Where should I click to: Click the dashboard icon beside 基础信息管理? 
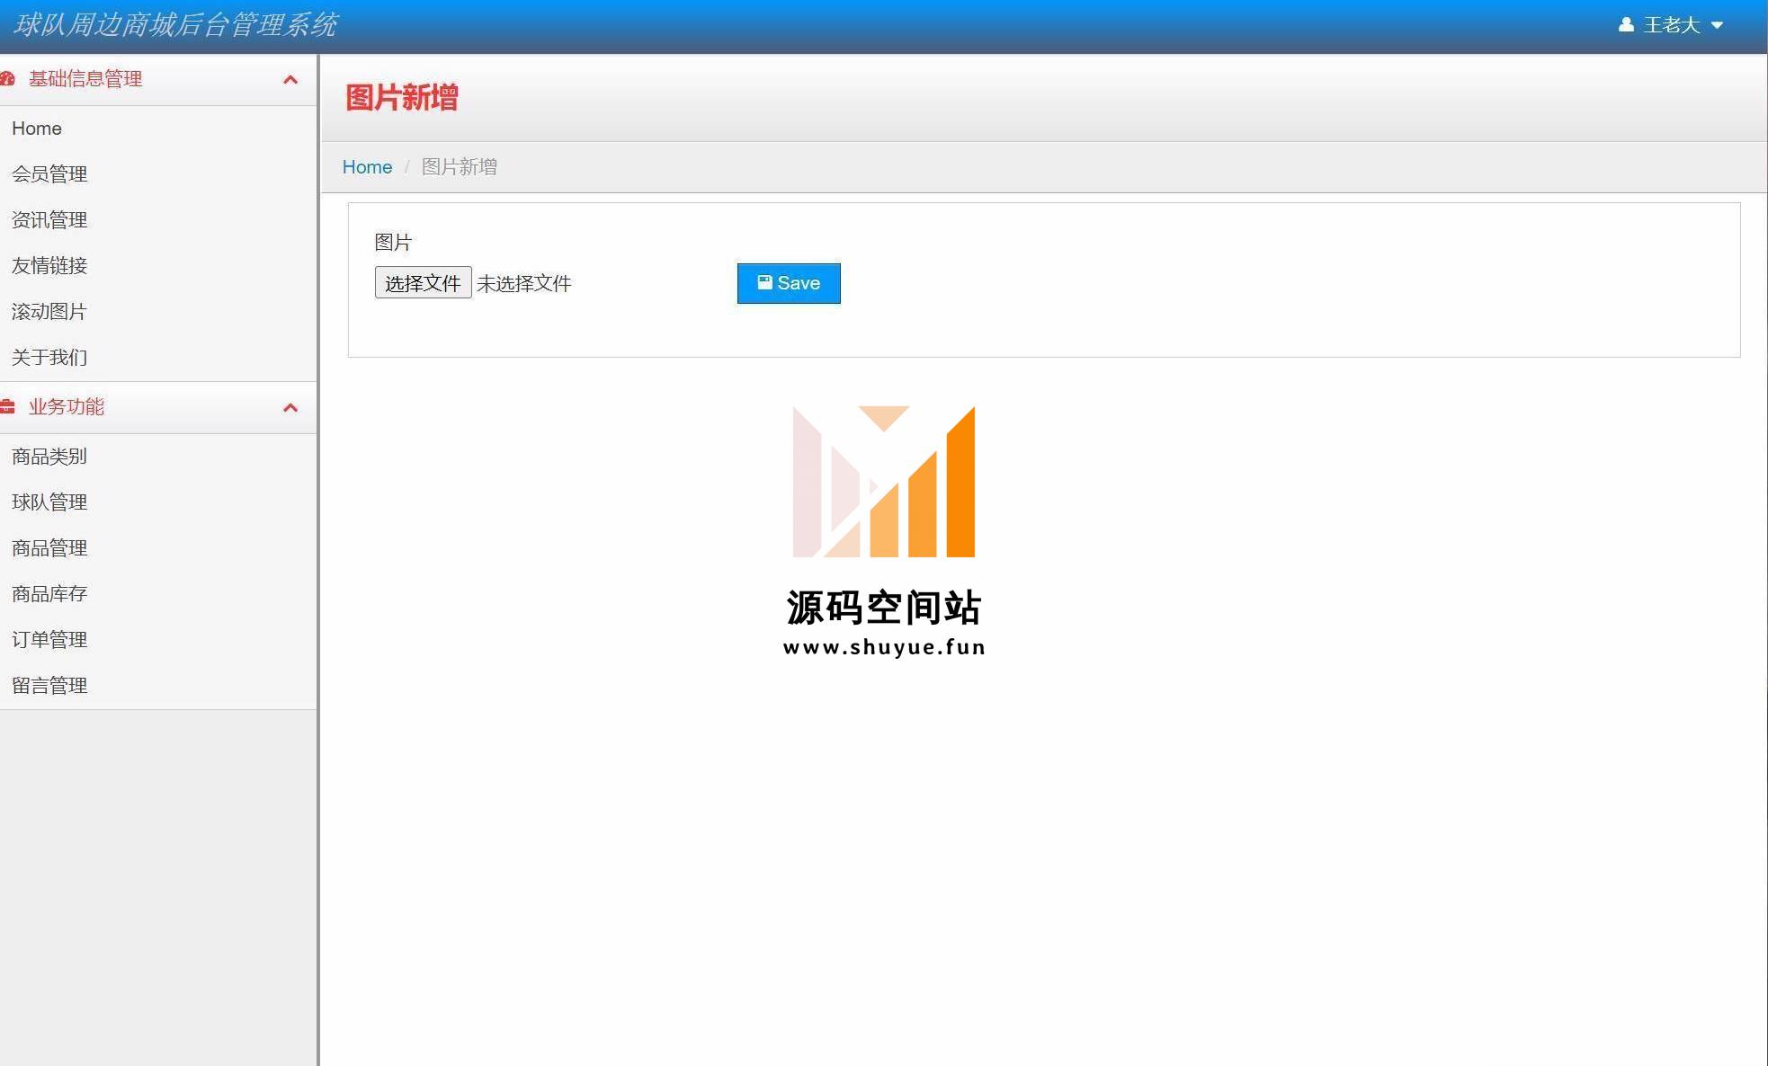(x=8, y=79)
